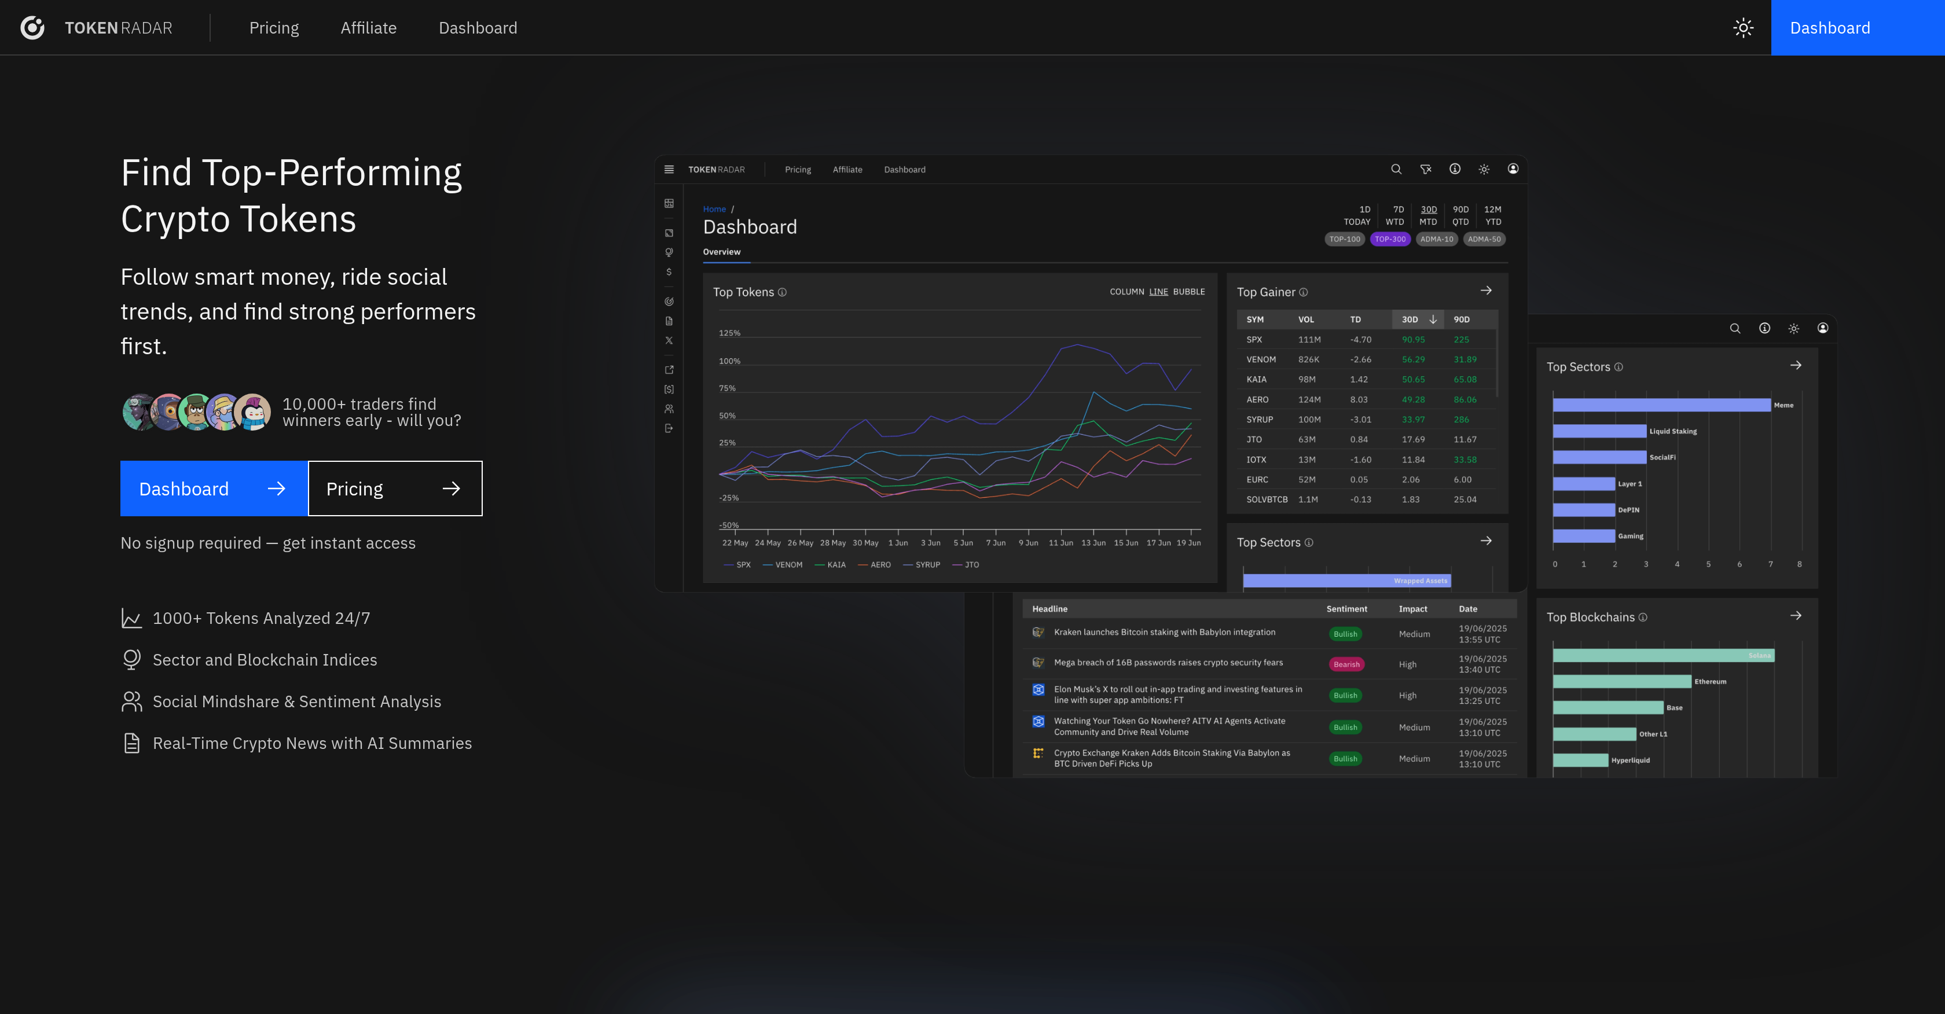Click the hamburger menu icon
Screen dimensions: 1945x1014
[x=669, y=169]
